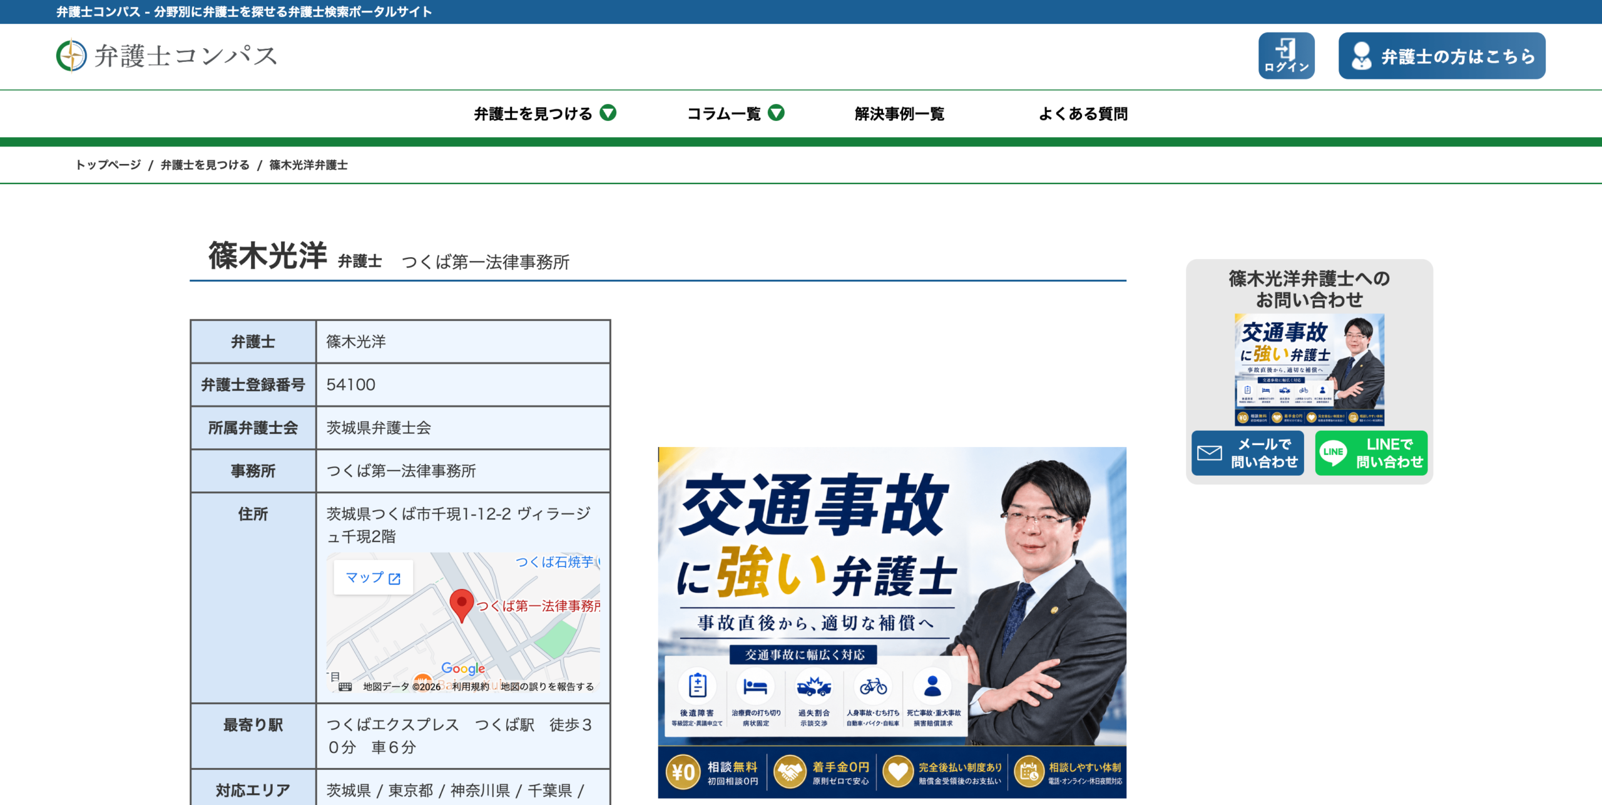The width and height of the screenshot is (1602, 805).
Task: Click registration number 54100 cell
Action: click(x=463, y=384)
